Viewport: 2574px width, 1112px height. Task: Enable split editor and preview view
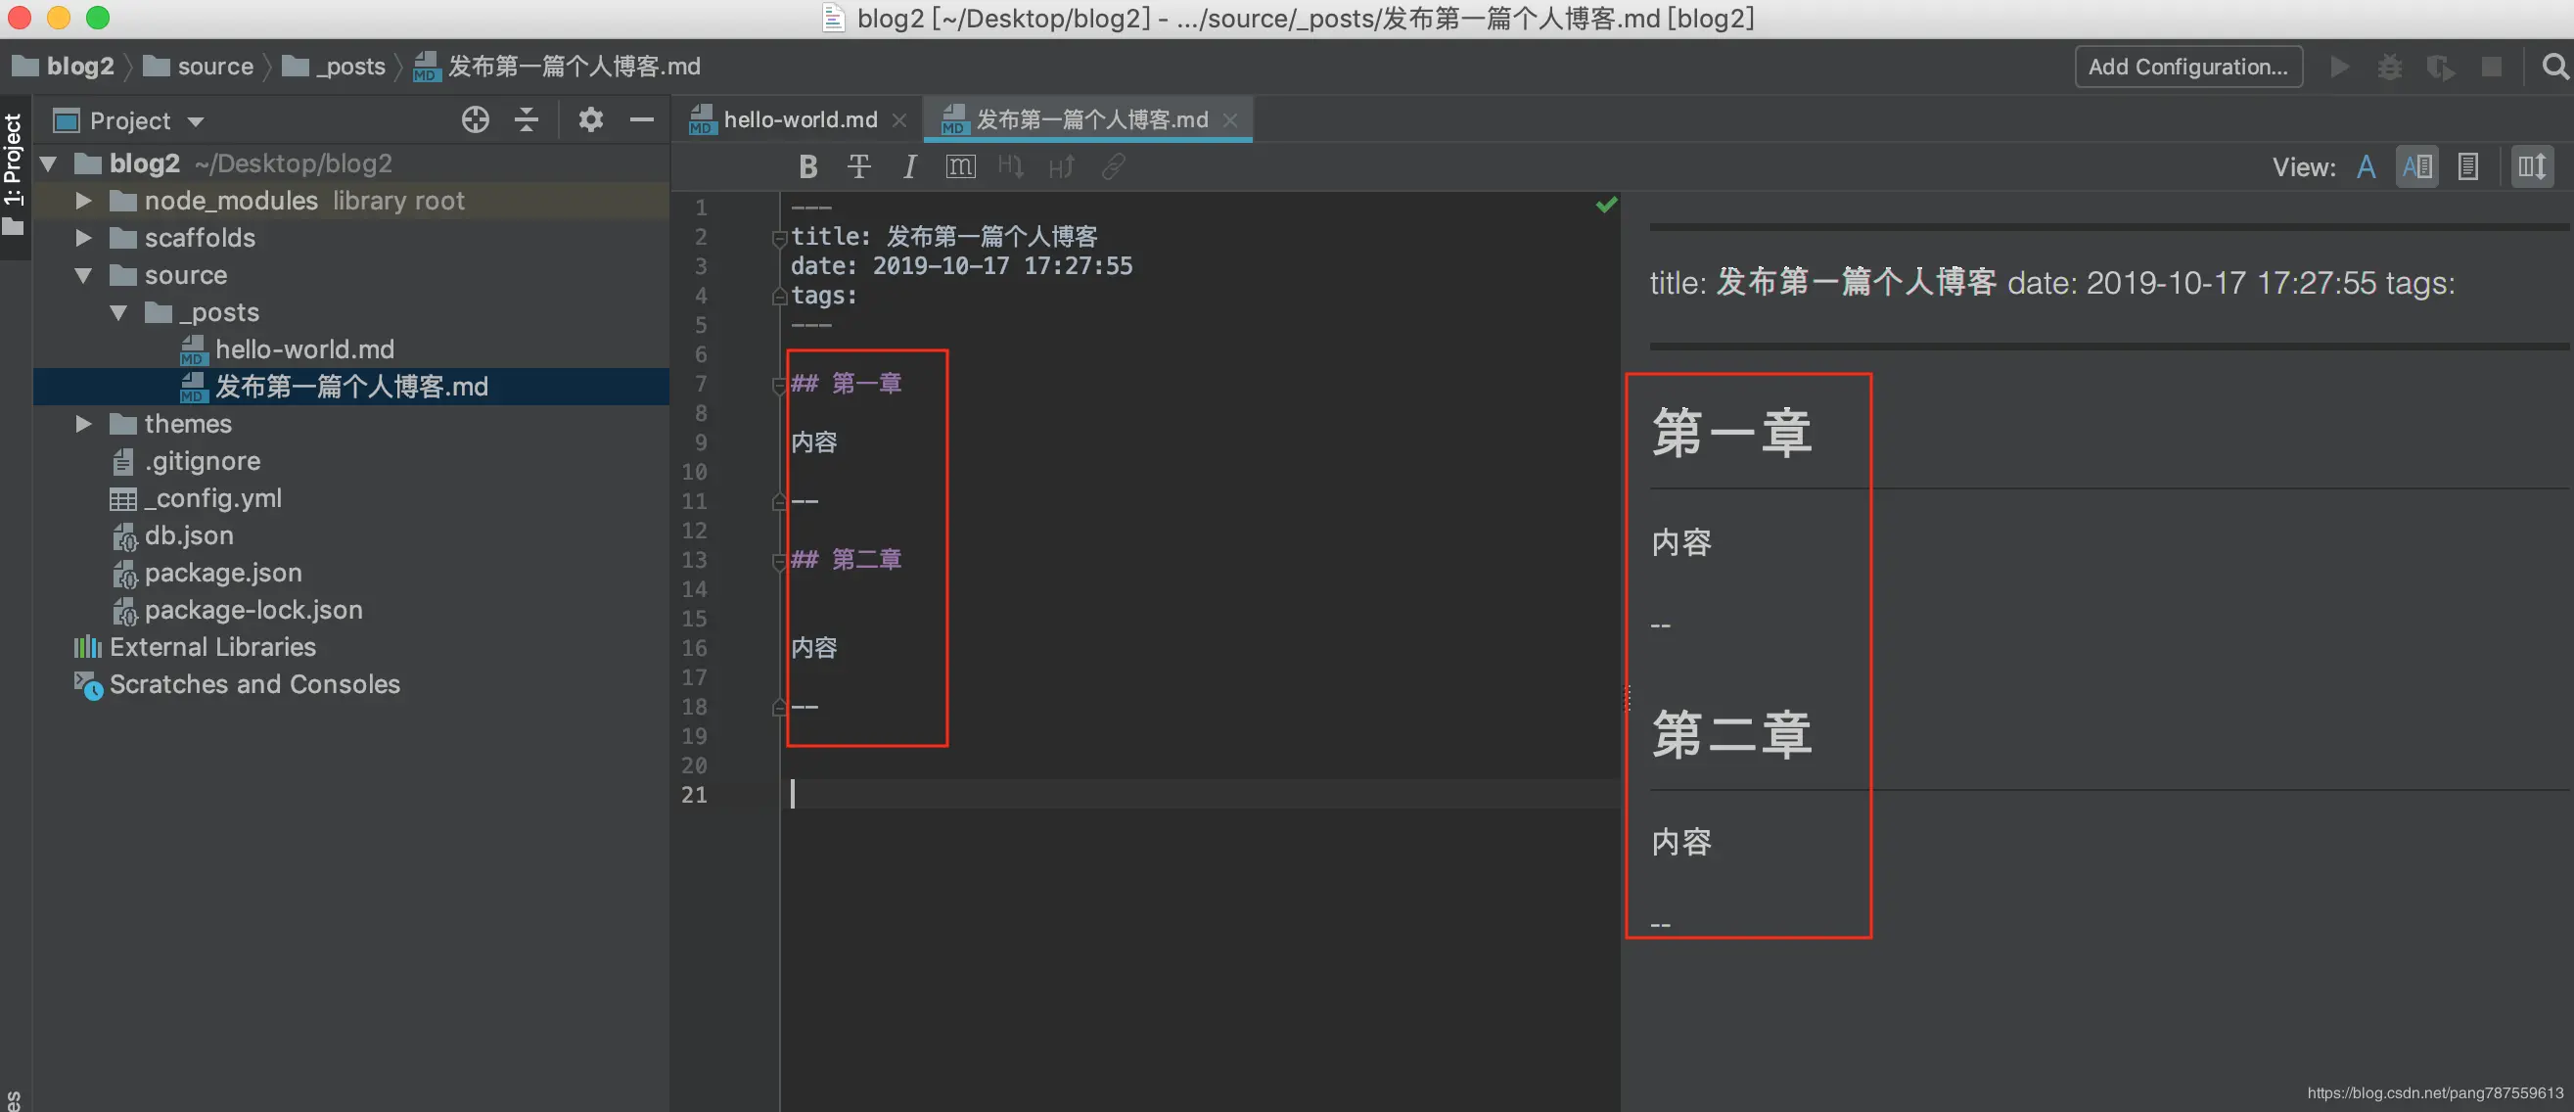coord(2417,165)
